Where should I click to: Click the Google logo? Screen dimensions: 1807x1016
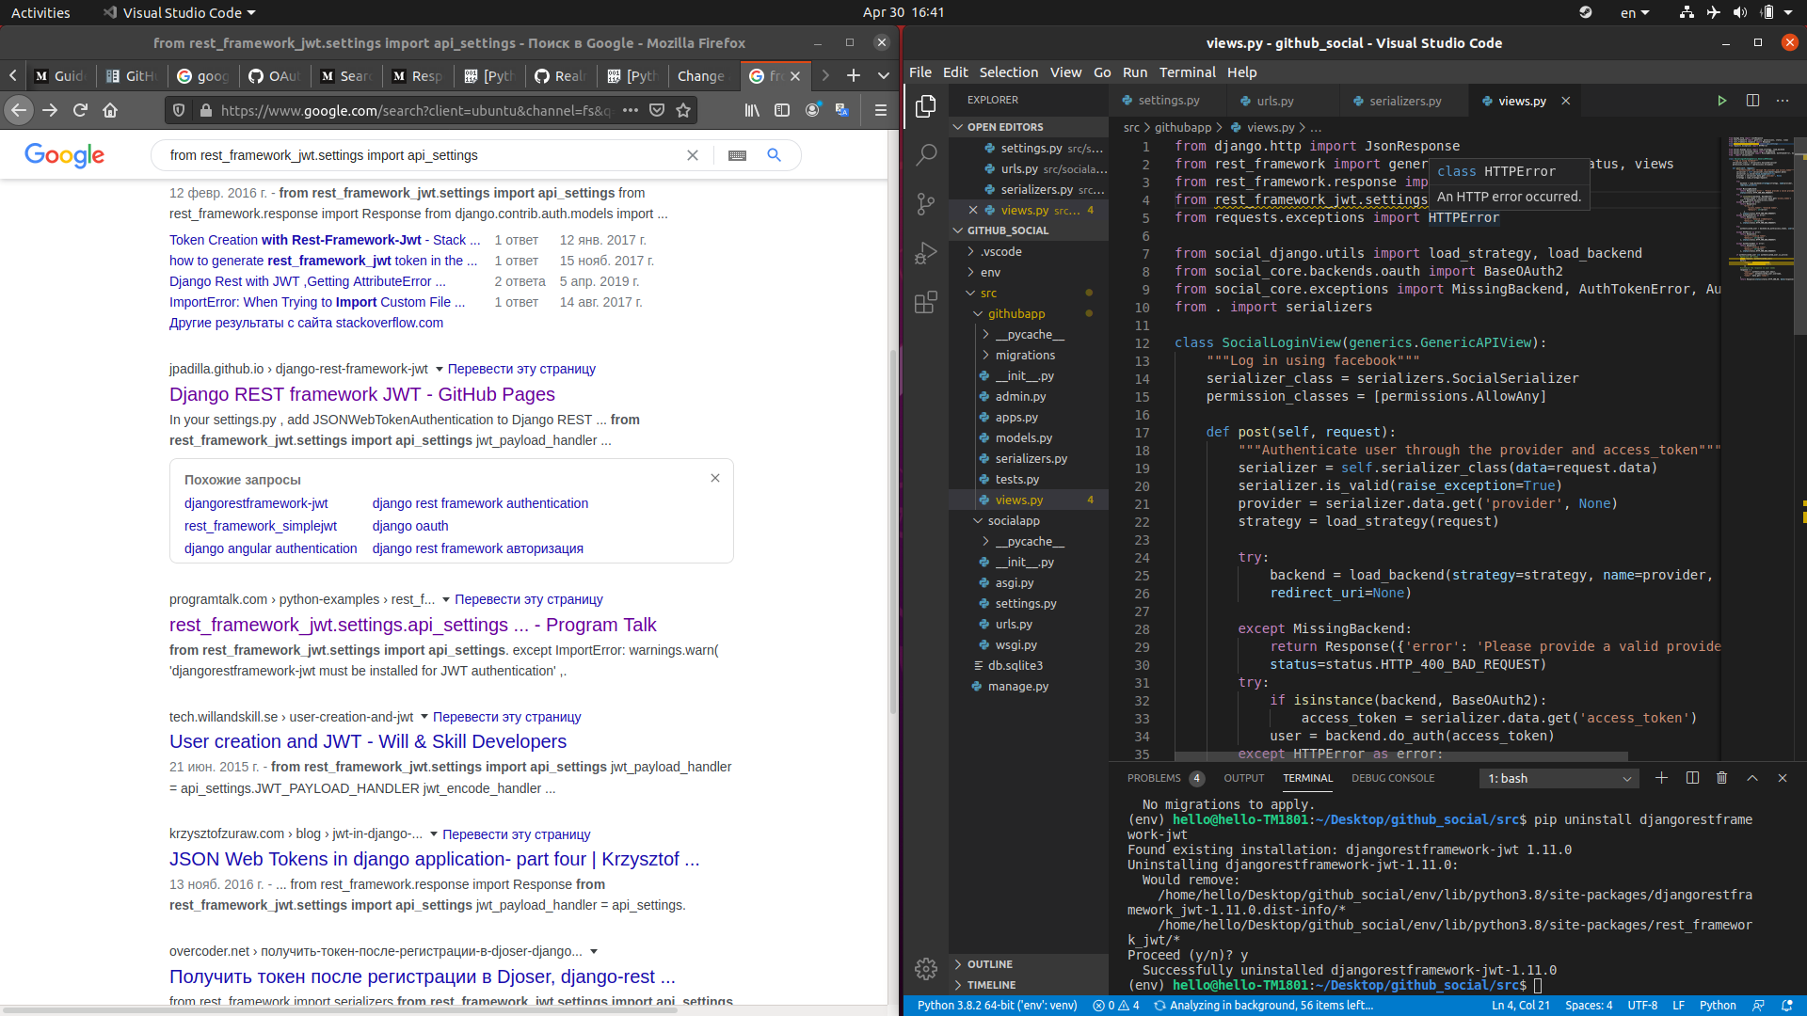click(64, 155)
